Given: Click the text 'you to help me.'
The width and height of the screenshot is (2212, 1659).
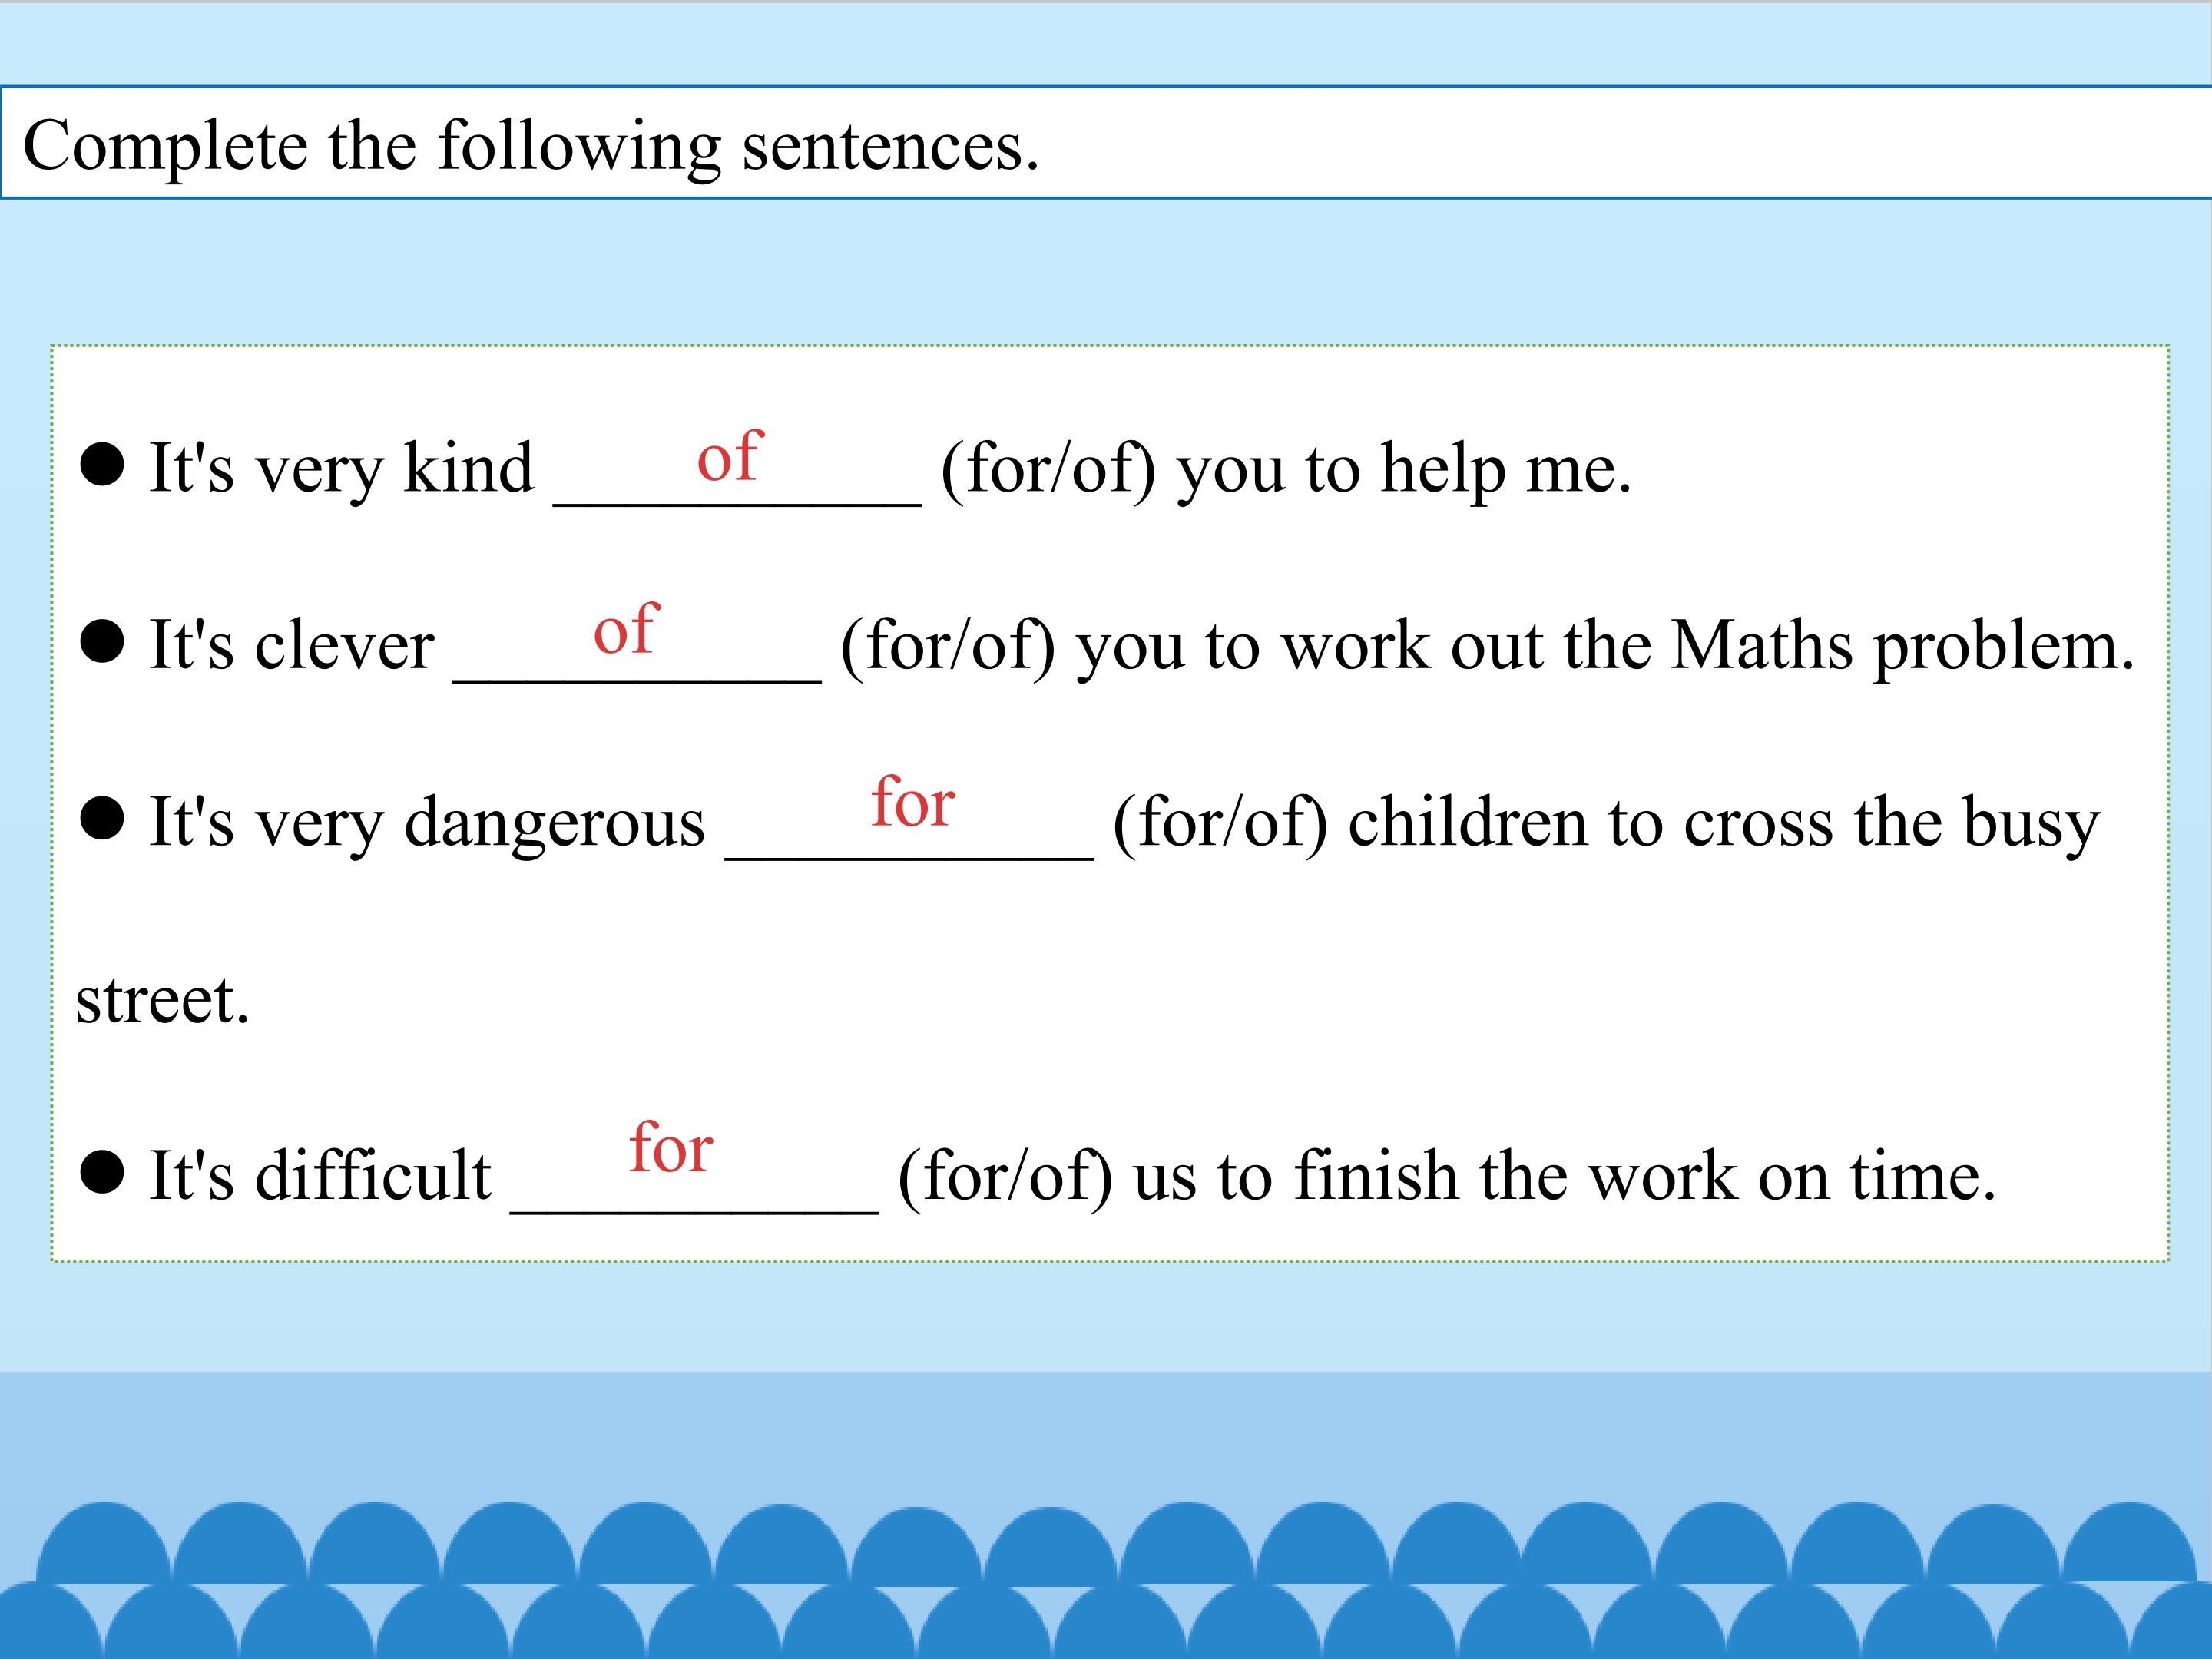Looking at the screenshot, I should click(x=1404, y=468).
